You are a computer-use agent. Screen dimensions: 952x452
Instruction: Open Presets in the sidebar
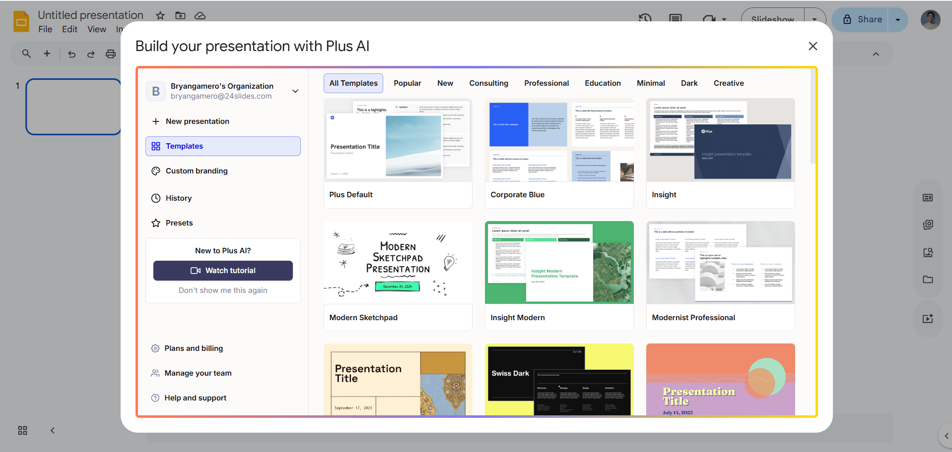tap(223, 223)
